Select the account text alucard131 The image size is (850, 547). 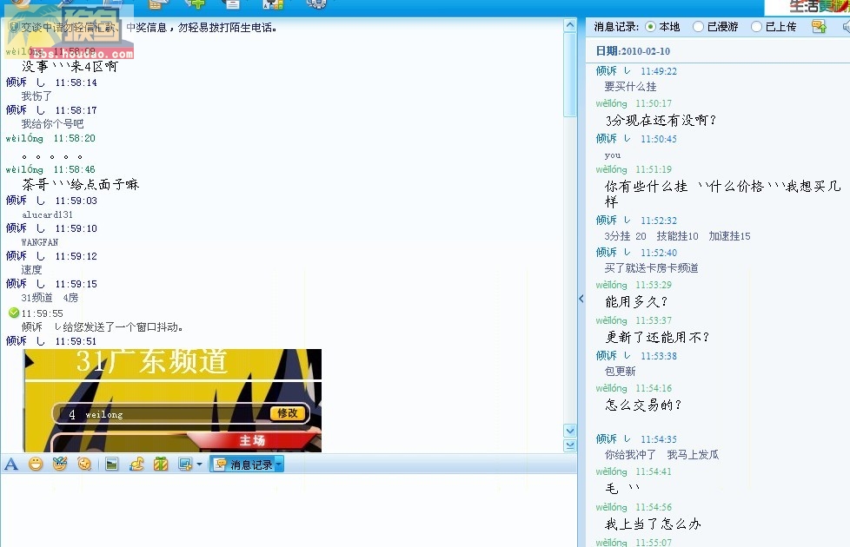pyautogui.click(x=47, y=215)
